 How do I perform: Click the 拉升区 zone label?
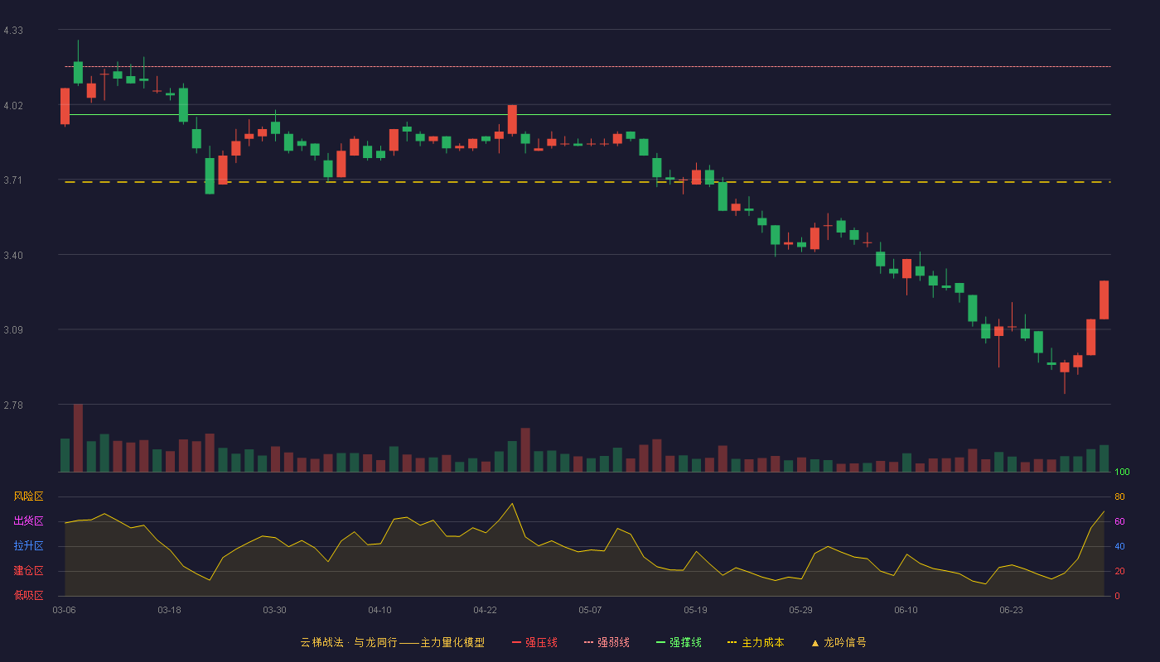(28, 546)
